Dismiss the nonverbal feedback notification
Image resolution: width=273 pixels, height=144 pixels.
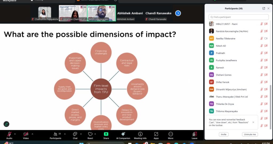253,122
